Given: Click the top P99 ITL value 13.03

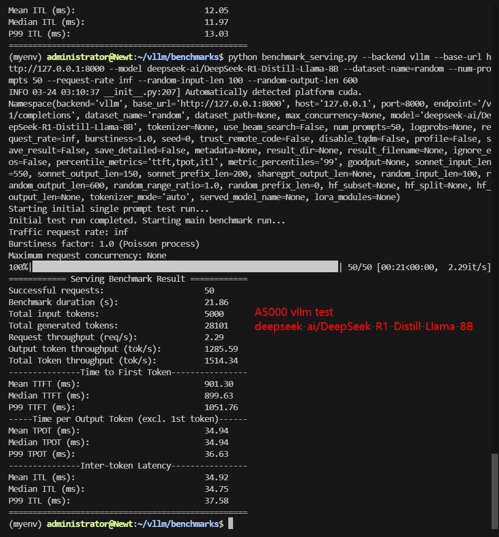Looking at the screenshot, I should click(x=216, y=33).
